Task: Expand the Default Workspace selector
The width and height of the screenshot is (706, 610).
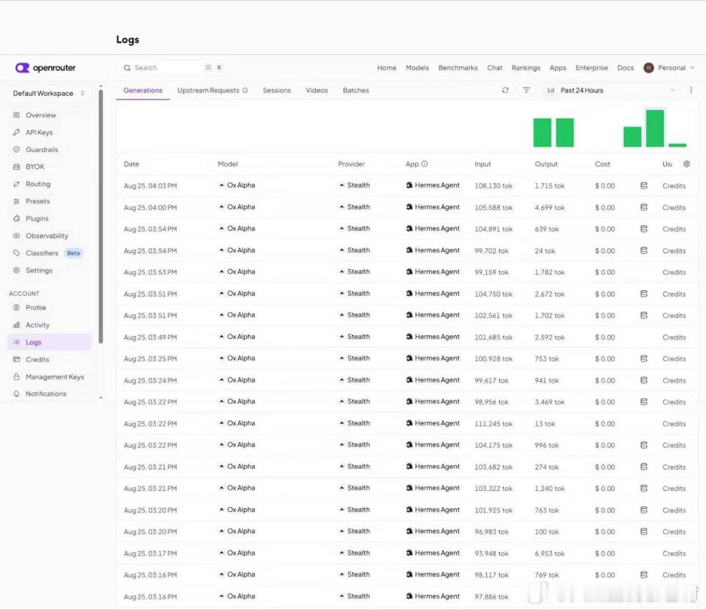Action: [49, 93]
